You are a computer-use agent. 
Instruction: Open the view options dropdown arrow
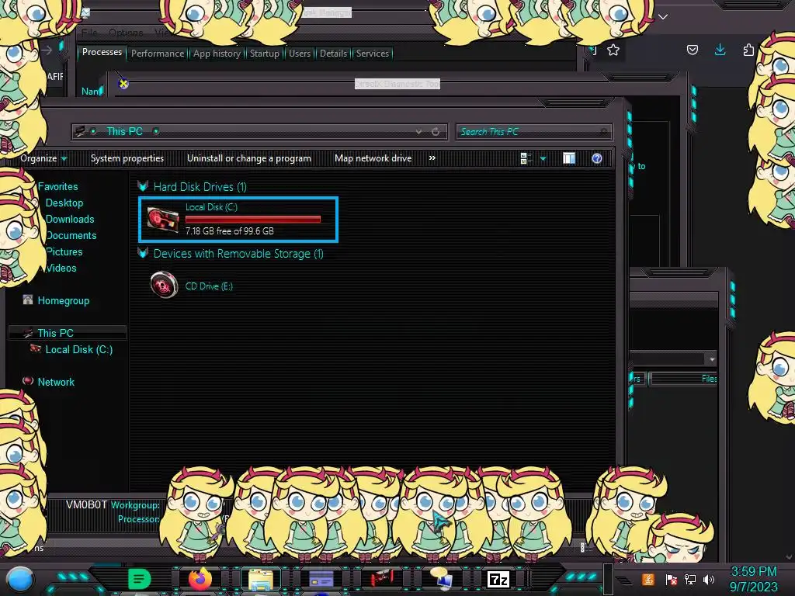543,158
